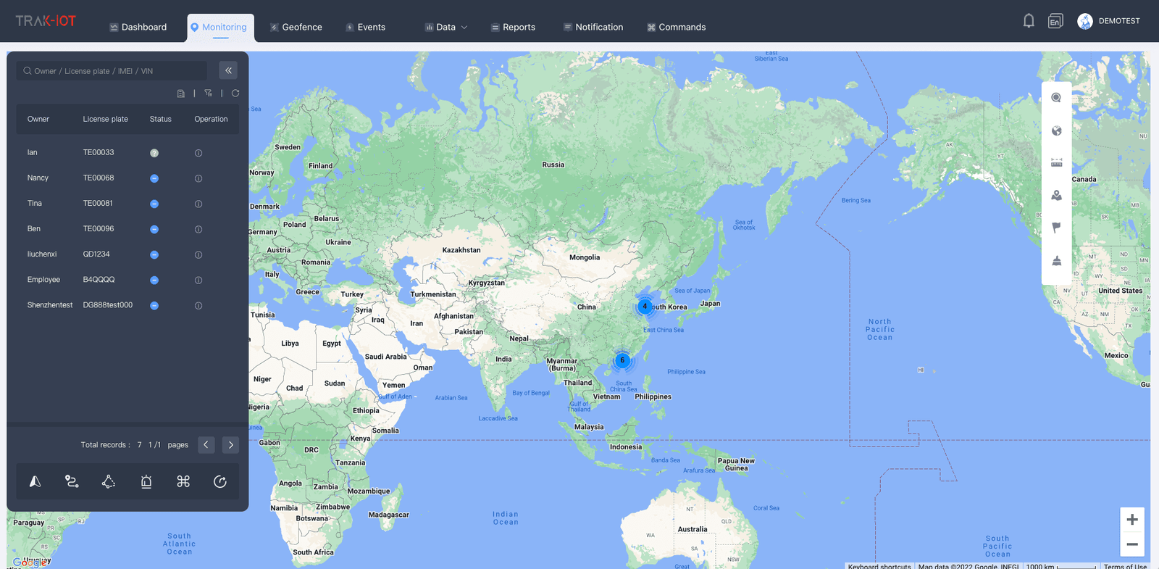Click the search field for owner or plate
Viewport: 1159px width, 569px height.
pos(112,71)
